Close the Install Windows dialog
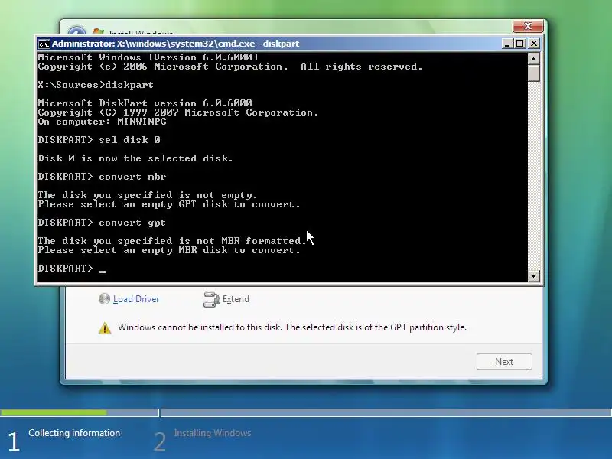This screenshot has width=612, height=459. point(528,26)
